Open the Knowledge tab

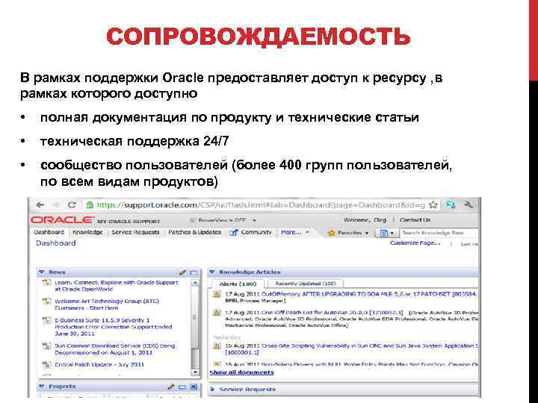pyautogui.click(x=88, y=232)
